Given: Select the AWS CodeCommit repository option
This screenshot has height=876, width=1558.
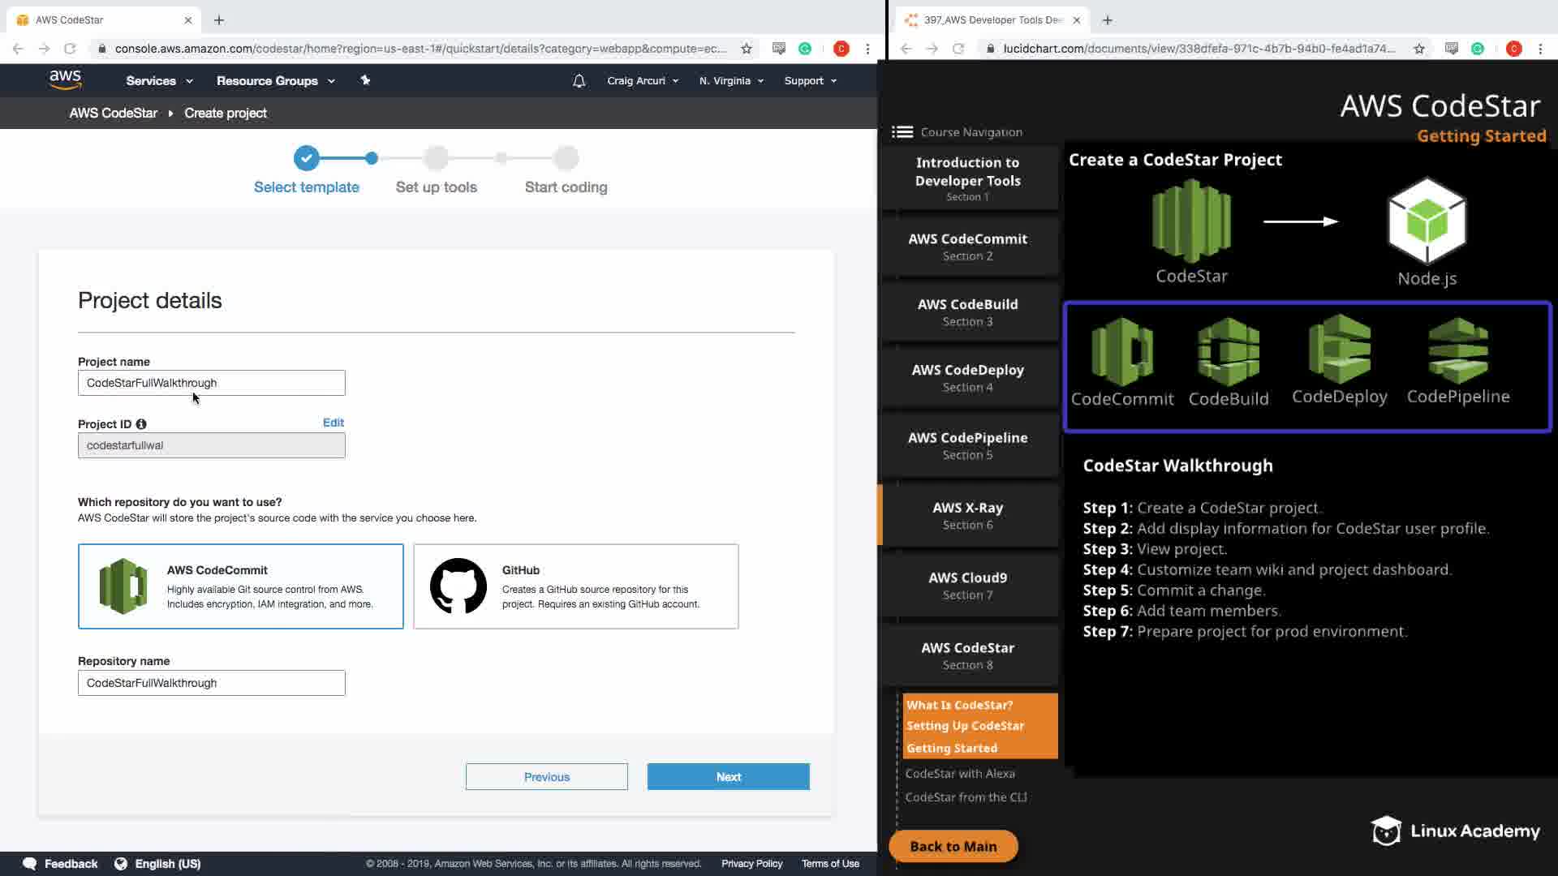Looking at the screenshot, I should (x=241, y=586).
